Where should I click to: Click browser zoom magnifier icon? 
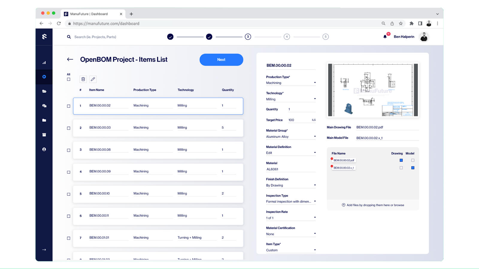383,23
